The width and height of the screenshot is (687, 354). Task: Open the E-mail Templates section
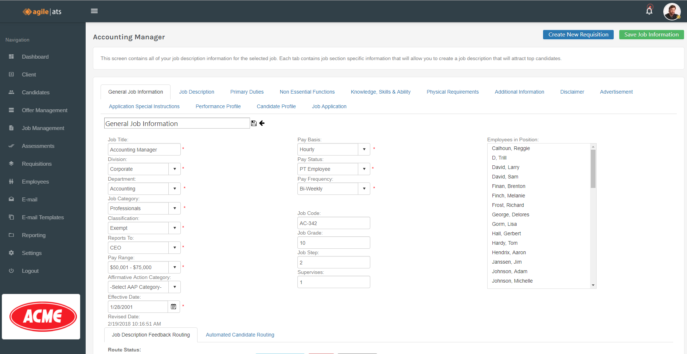point(43,217)
